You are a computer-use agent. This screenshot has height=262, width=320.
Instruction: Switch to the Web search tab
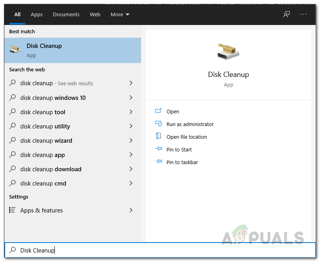95,14
